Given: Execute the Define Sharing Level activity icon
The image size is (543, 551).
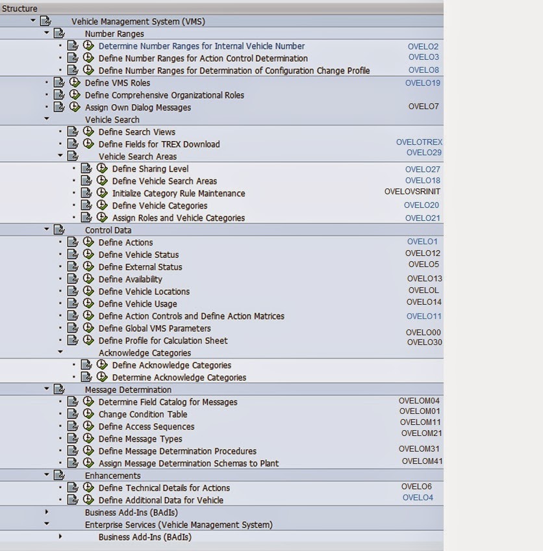Looking at the screenshot, I should 102,168.
